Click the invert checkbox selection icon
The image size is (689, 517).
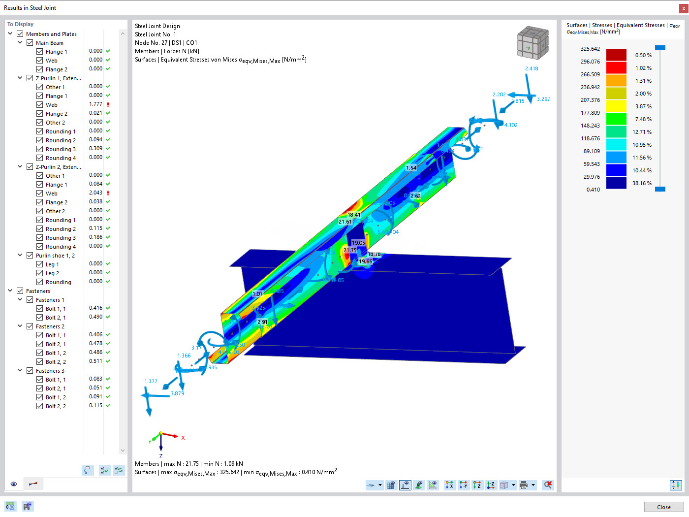coord(119,470)
